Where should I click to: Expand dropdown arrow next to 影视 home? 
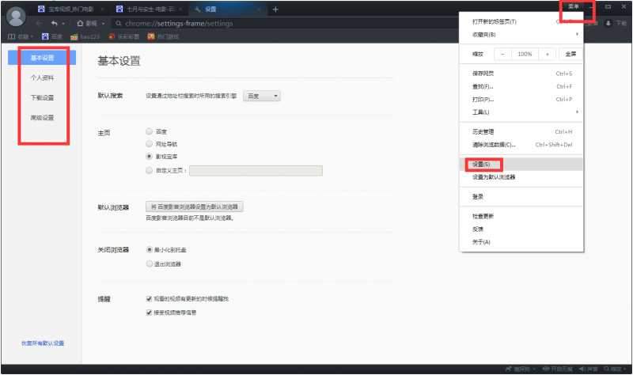tap(103, 24)
